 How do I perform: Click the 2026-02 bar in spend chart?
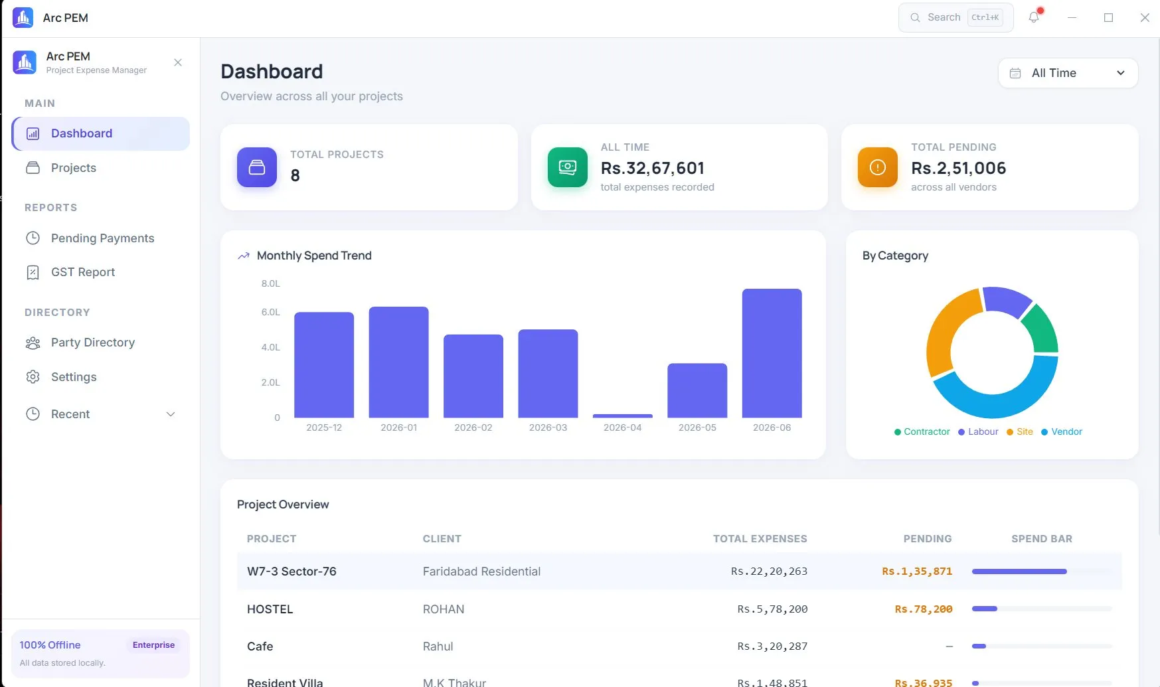(x=473, y=376)
